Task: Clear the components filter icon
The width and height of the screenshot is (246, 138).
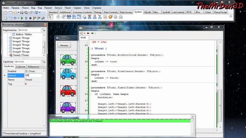Action: click(43, 30)
